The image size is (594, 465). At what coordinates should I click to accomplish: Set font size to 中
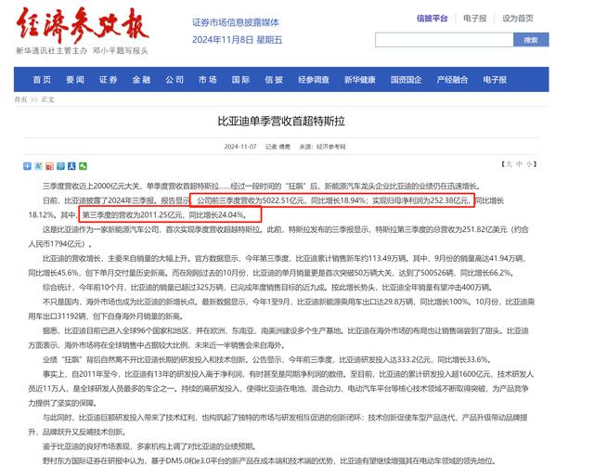[x=520, y=164]
